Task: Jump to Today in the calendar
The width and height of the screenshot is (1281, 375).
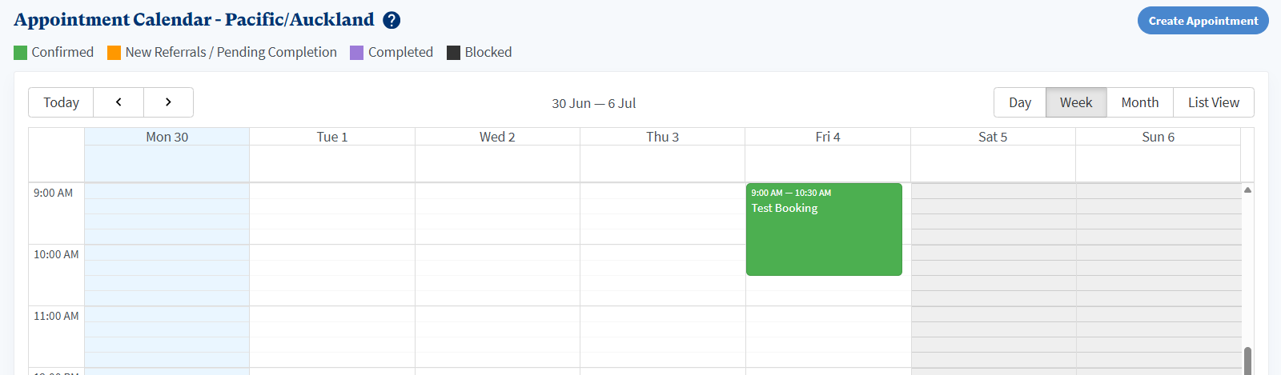Action: (x=61, y=102)
